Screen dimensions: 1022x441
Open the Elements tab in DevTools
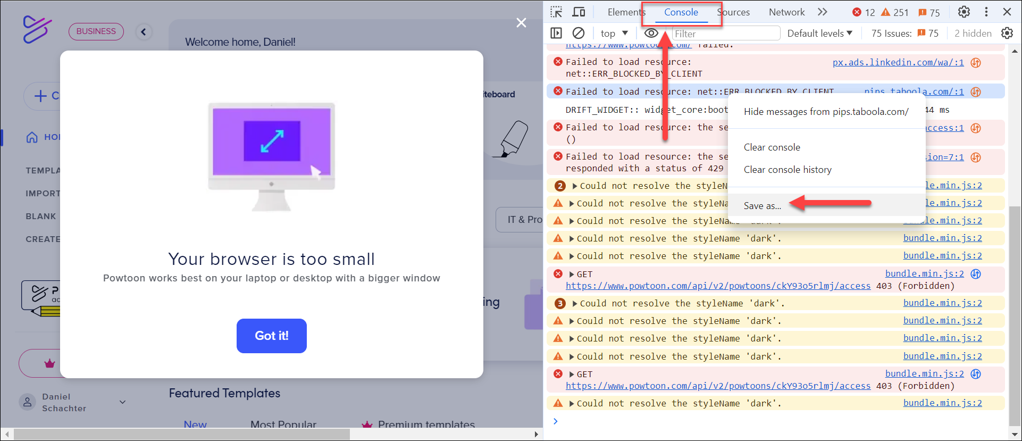pyautogui.click(x=626, y=12)
